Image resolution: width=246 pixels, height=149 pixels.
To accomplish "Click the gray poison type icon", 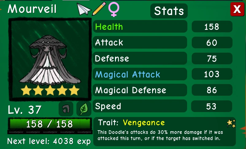I will pyautogui.click(x=66, y=109).
